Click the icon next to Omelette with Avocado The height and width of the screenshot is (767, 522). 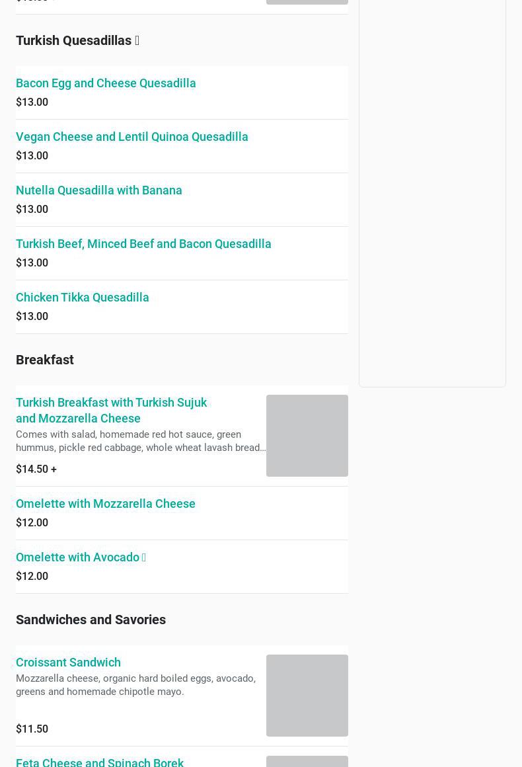[143, 557]
